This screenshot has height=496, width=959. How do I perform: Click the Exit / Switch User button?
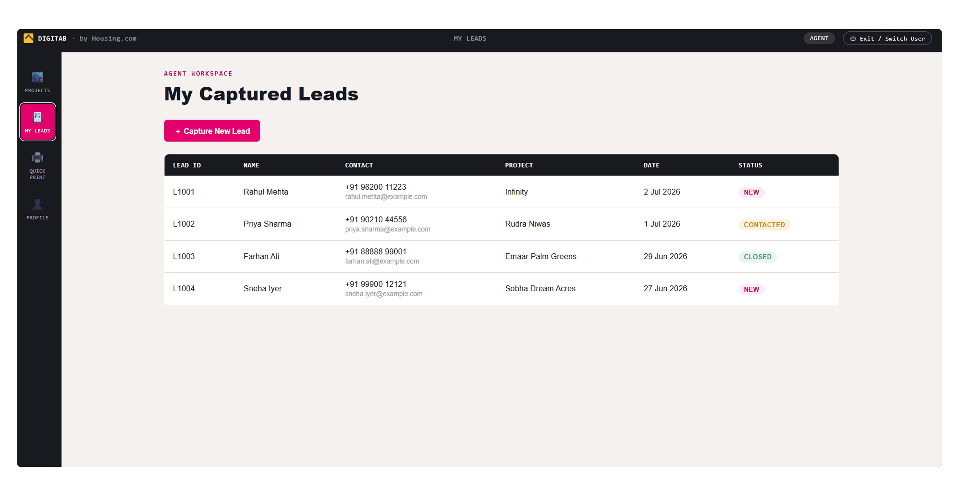tap(887, 38)
